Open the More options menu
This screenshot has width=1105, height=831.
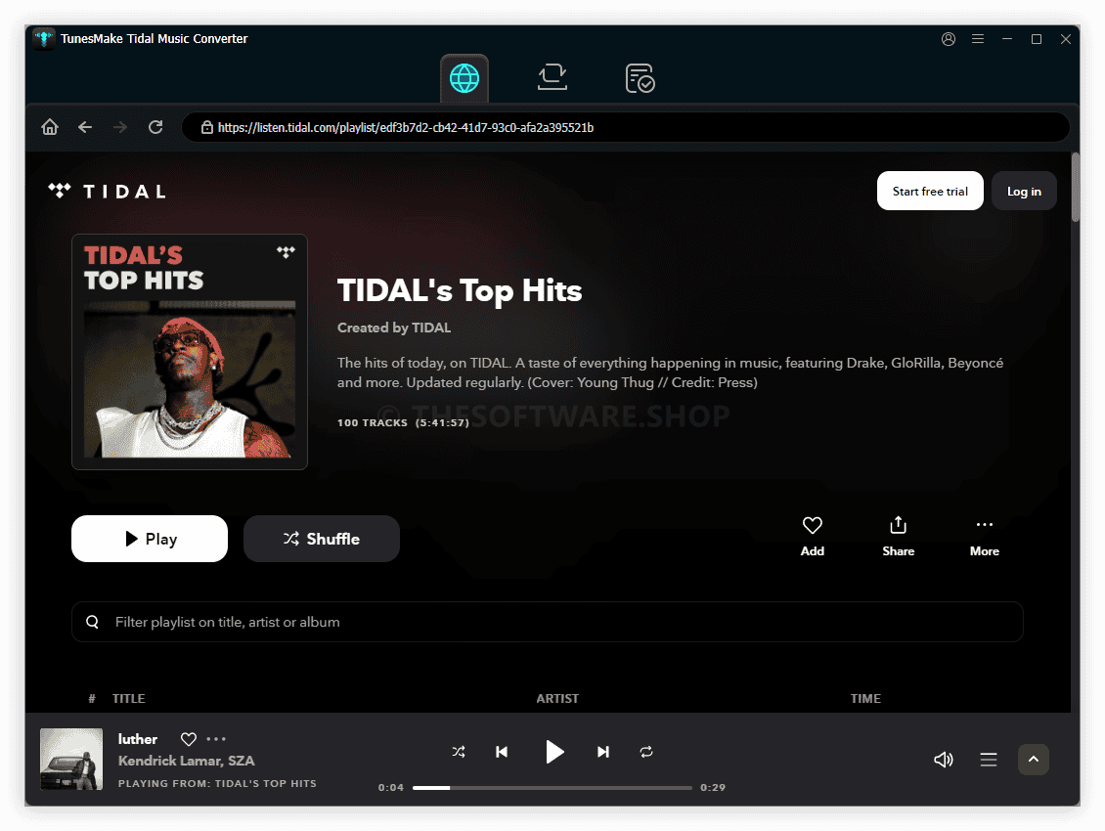point(984,537)
